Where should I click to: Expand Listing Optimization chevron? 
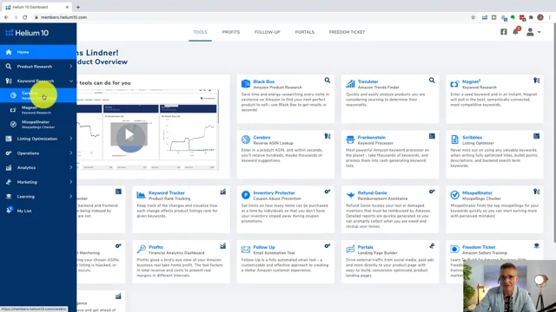[71, 139]
